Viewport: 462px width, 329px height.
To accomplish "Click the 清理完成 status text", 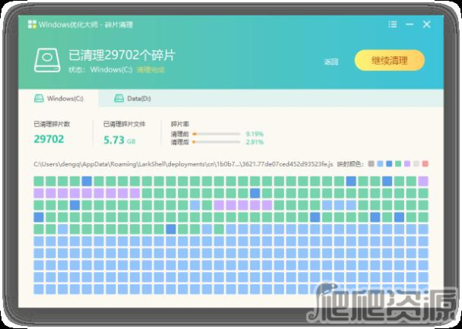I will pyautogui.click(x=151, y=70).
